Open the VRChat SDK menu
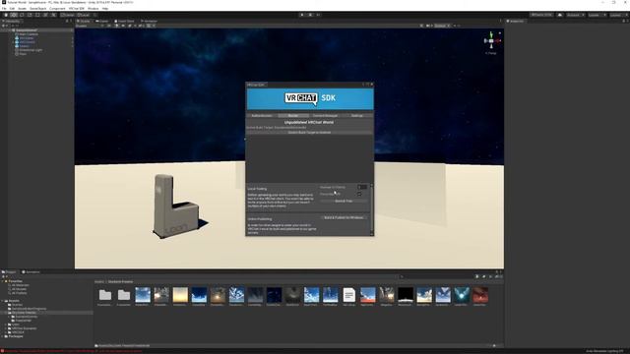The width and height of the screenshot is (630, 354). point(77,9)
